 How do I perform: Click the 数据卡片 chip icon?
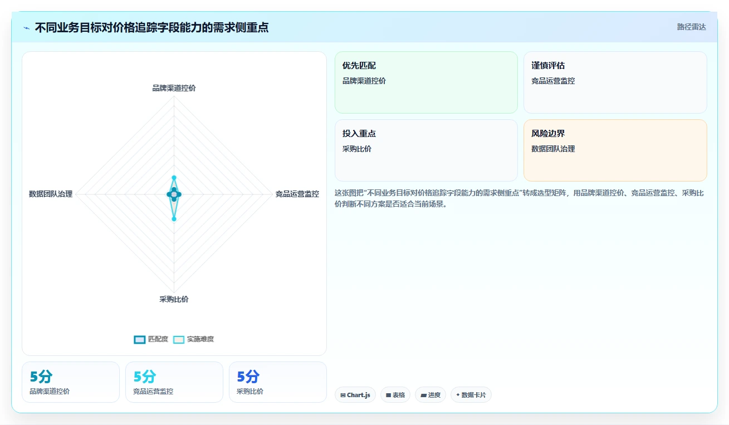458,395
